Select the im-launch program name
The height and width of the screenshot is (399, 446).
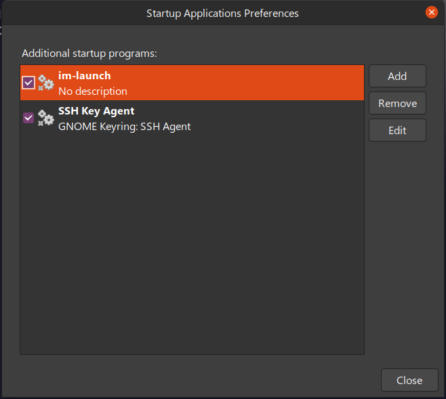point(85,76)
